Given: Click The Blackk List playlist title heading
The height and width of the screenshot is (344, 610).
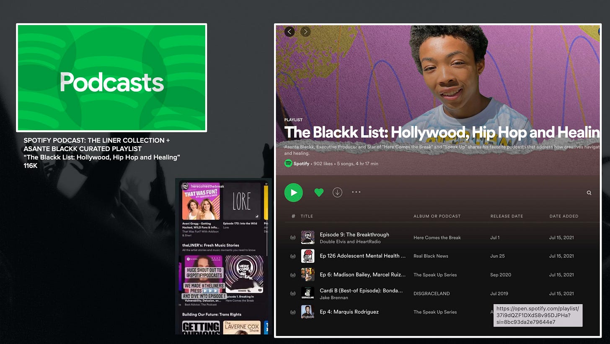Looking at the screenshot, I should pos(442,132).
